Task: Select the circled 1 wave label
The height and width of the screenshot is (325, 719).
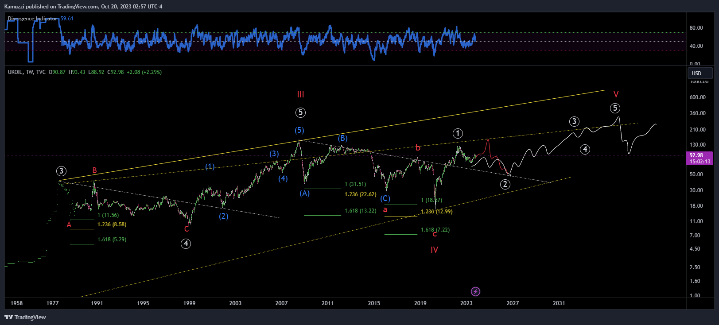Action: tap(458, 133)
